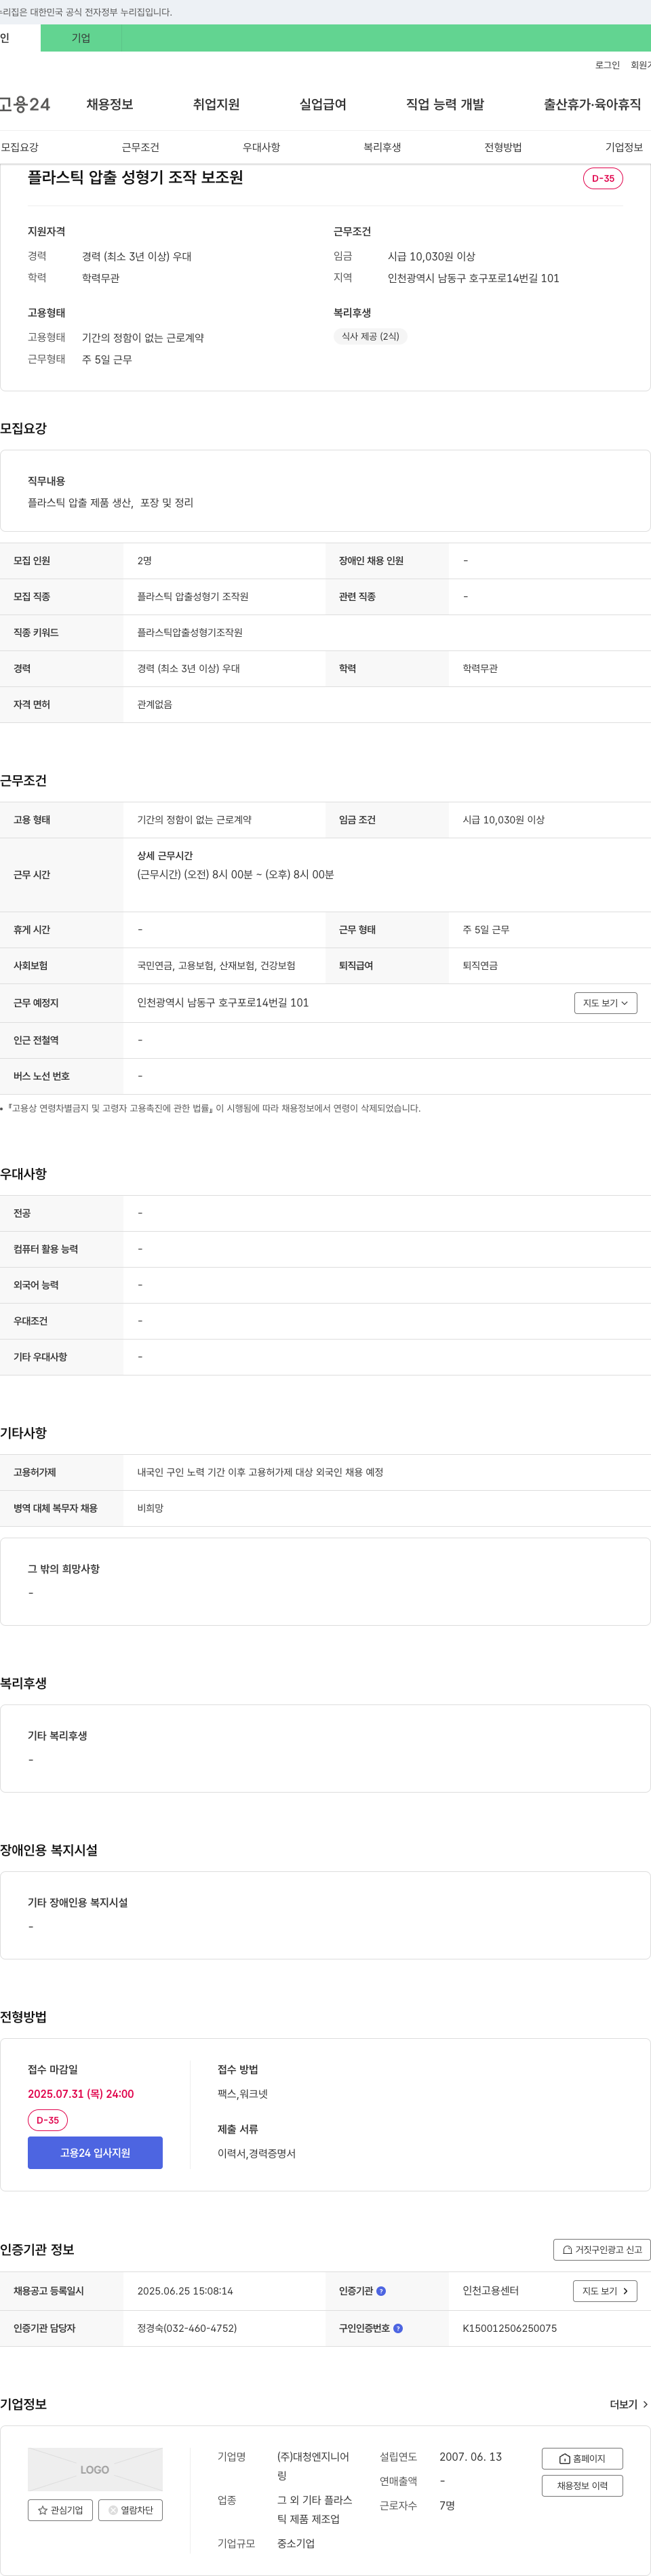The width and height of the screenshot is (651, 2576).
Task: Jump to the 전형방법 section tab
Action: (x=503, y=147)
